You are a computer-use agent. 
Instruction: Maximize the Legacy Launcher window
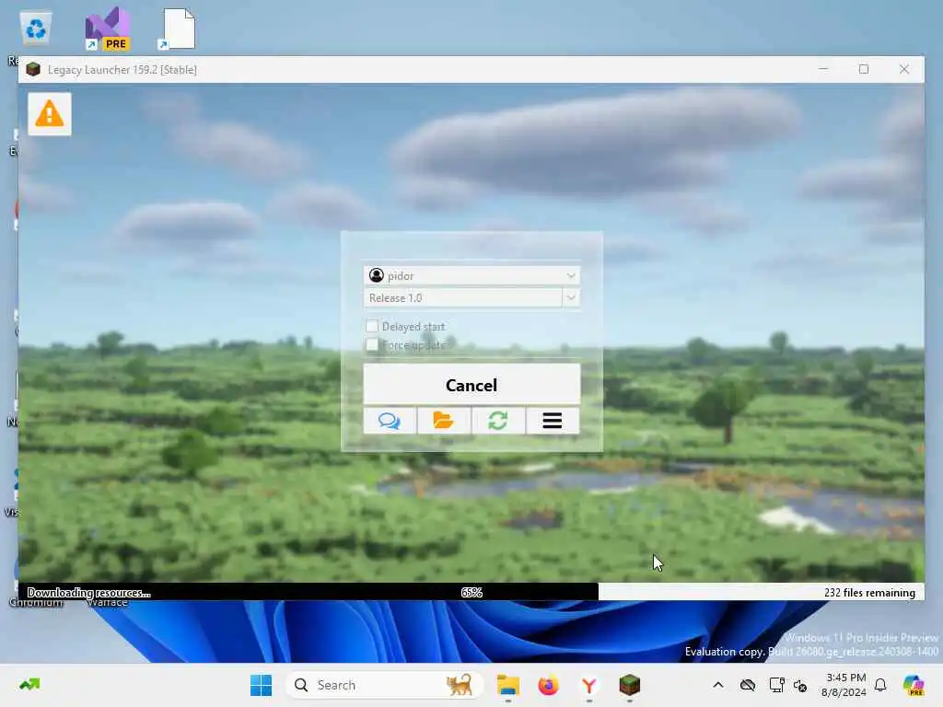pos(864,69)
